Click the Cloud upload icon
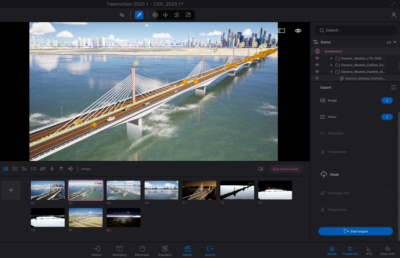 [x=324, y=174]
